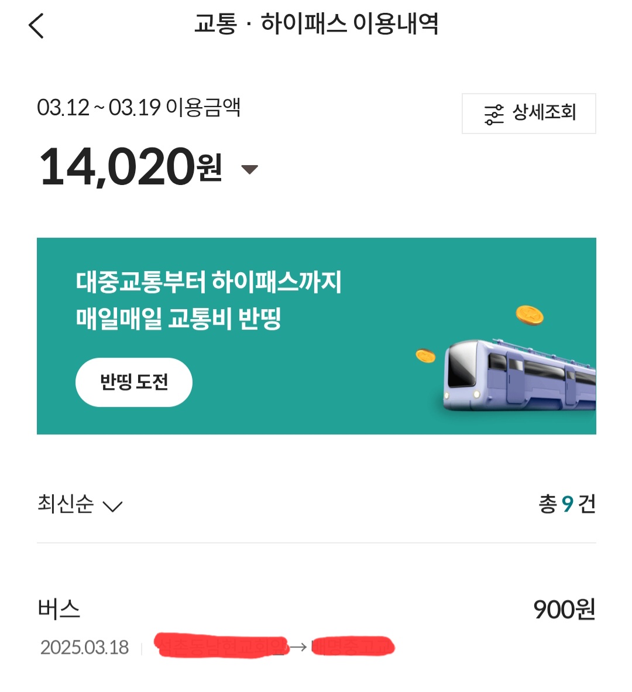The image size is (632, 692).
Task: Tap the 총 9건 transaction count
Action: tap(566, 504)
